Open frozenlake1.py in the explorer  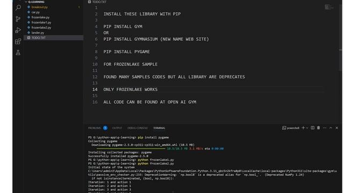[41, 23]
